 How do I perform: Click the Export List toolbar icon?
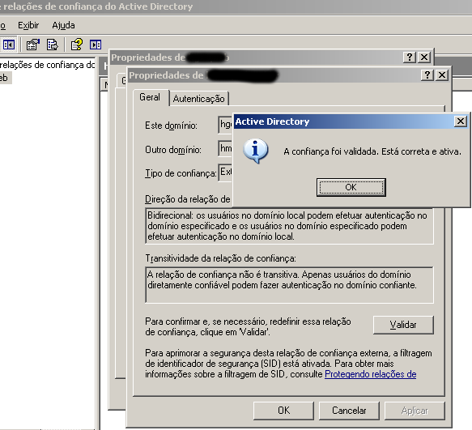coord(53,45)
